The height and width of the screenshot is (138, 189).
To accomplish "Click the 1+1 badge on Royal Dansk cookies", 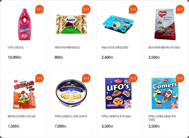I will (86, 78).
